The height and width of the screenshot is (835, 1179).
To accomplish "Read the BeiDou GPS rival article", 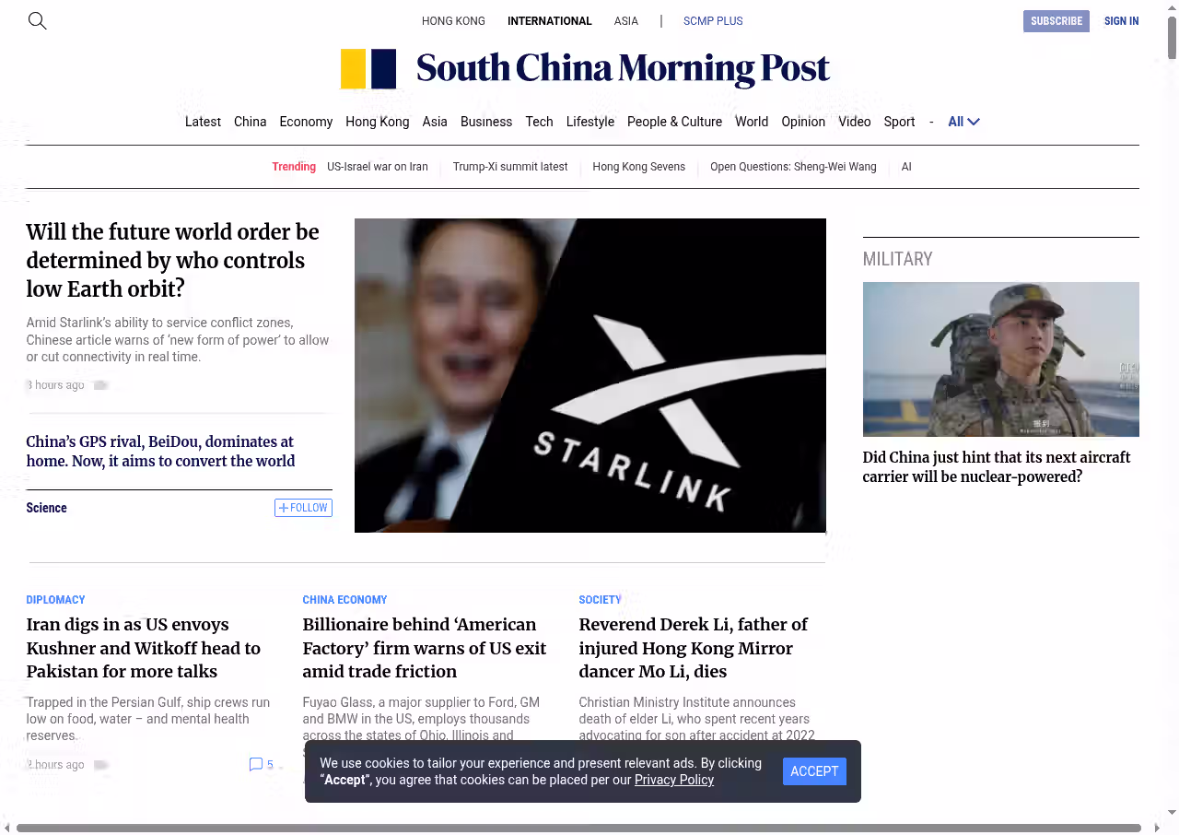I will pos(160,452).
